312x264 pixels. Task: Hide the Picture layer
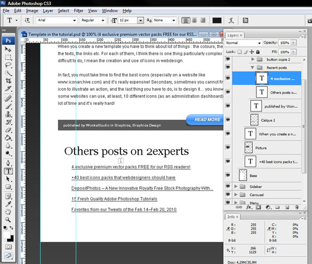point(228,148)
